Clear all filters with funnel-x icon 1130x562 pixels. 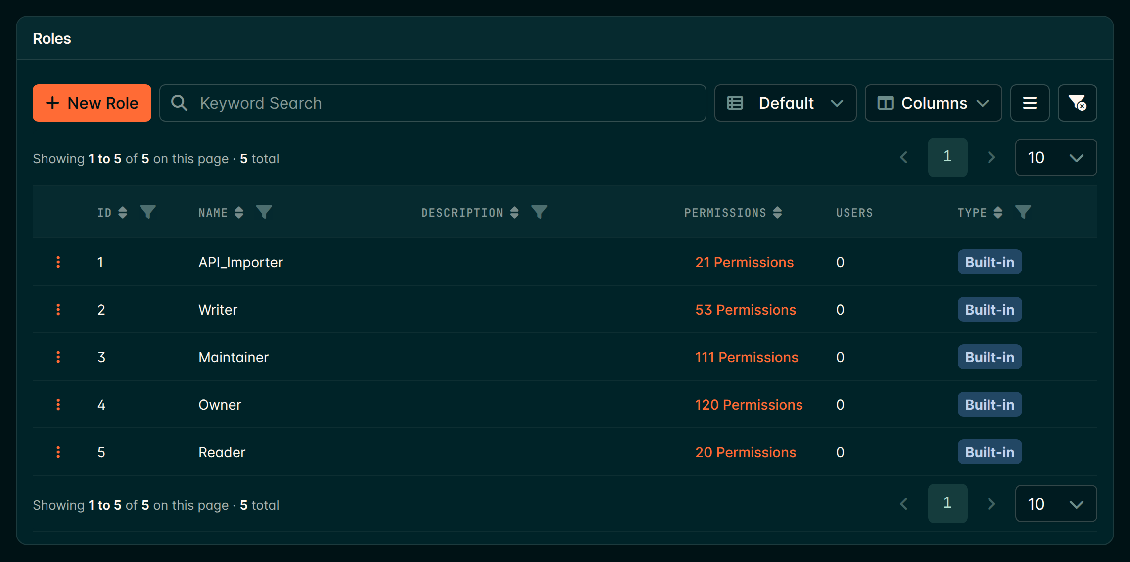(x=1077, y=103)
